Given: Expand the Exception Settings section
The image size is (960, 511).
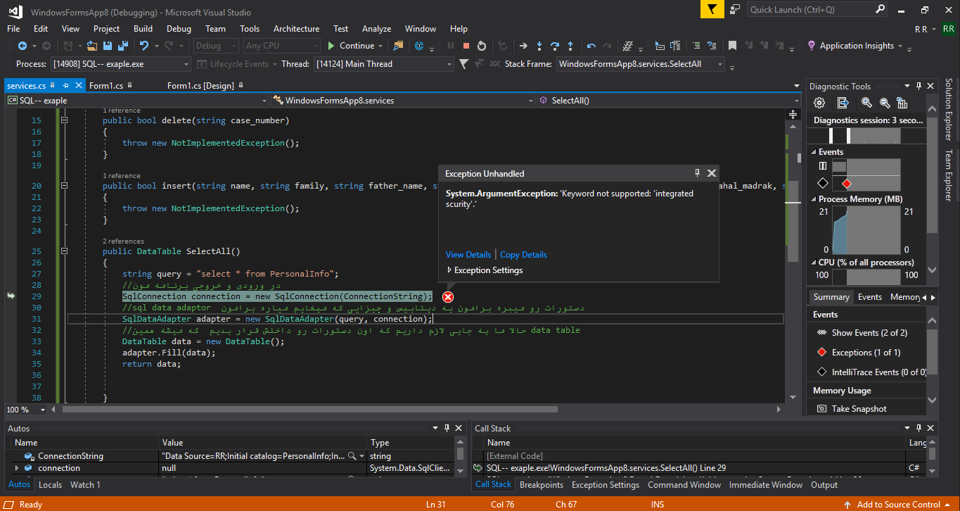Looking at the screenshot, I should click(x=450, y=270).
